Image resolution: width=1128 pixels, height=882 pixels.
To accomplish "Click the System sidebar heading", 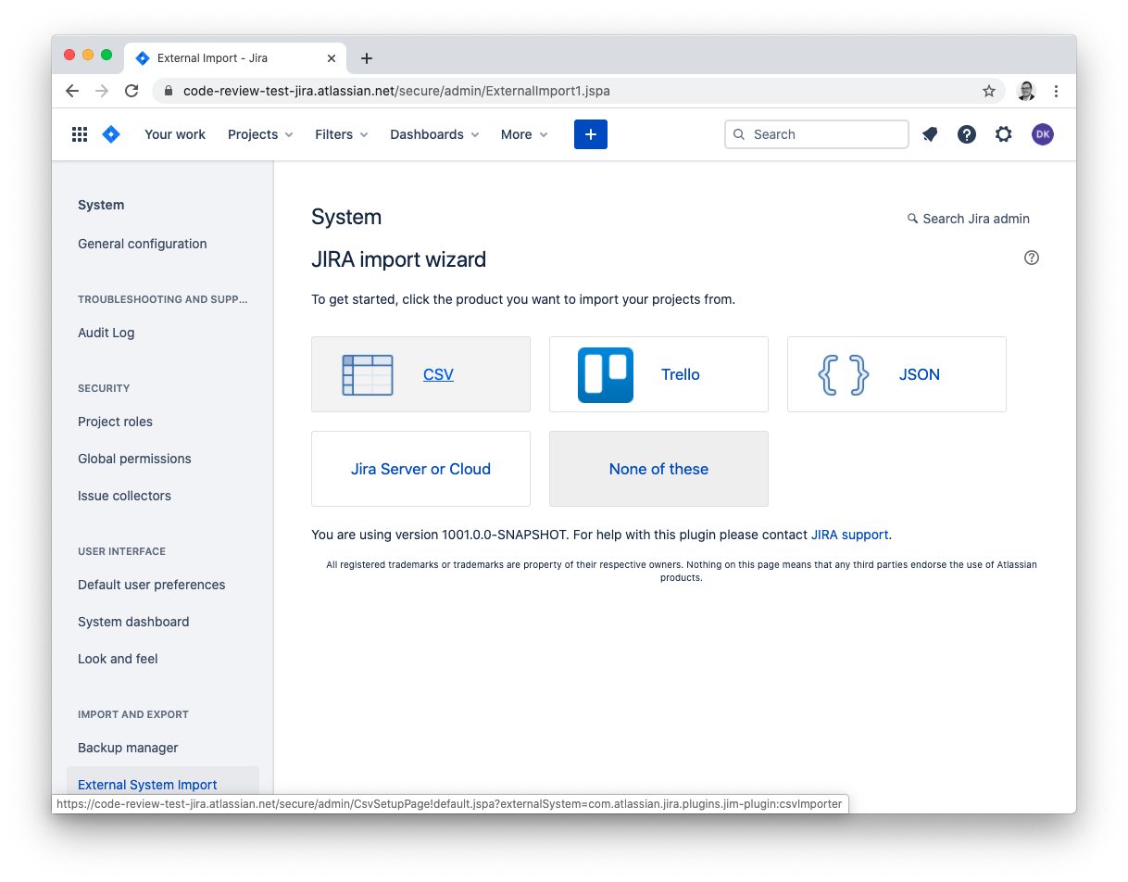I will [x=101, y=205].
